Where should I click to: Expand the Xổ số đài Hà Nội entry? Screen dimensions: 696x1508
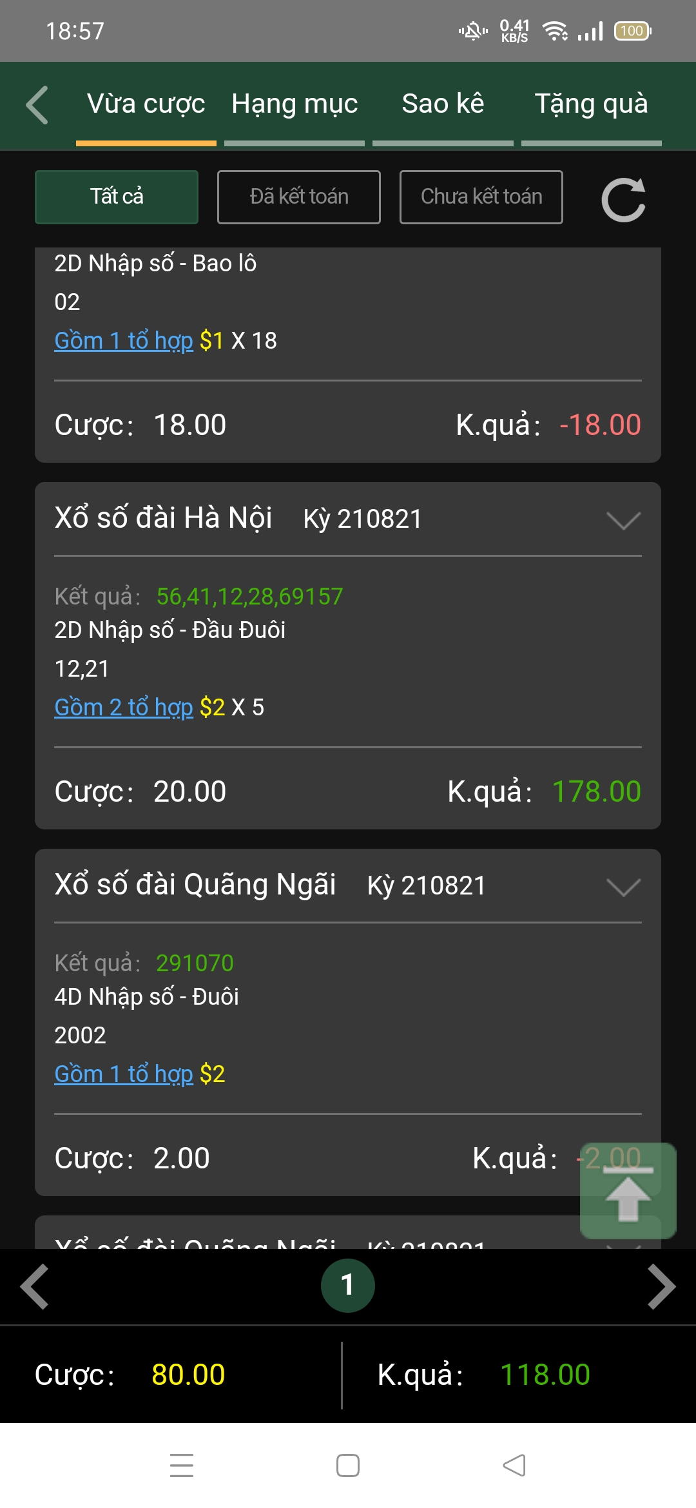(x=623, y=520)
